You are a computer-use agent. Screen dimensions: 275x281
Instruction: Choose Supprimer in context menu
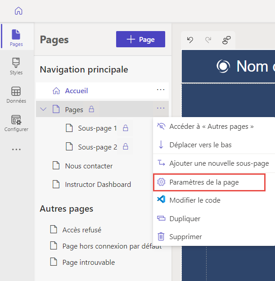[x=214, y=237]
